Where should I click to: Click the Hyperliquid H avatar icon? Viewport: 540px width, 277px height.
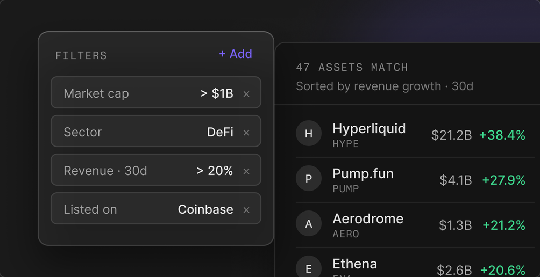[x=309, y=133]
